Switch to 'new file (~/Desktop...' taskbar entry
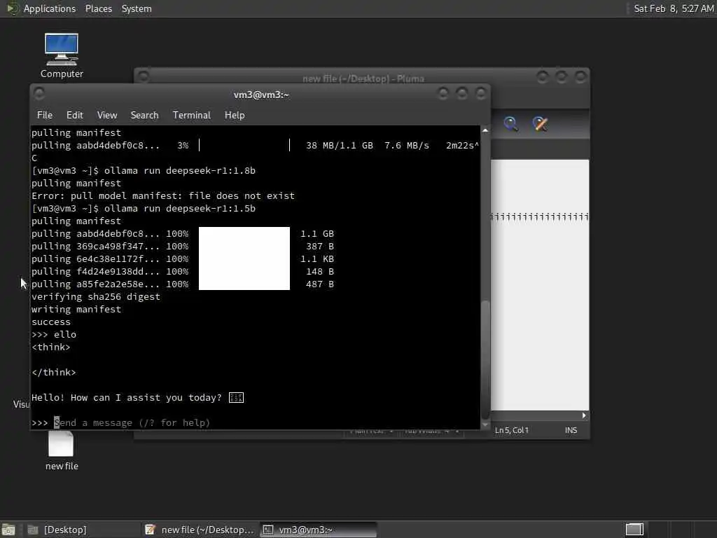The image size is (717, 538). (x=200, y=530)
